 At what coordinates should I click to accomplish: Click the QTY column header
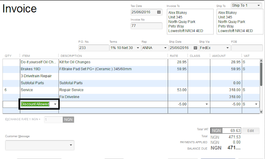(8, 56)
